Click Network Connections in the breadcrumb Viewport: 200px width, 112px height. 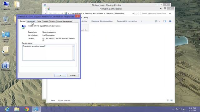click(115, 13)
